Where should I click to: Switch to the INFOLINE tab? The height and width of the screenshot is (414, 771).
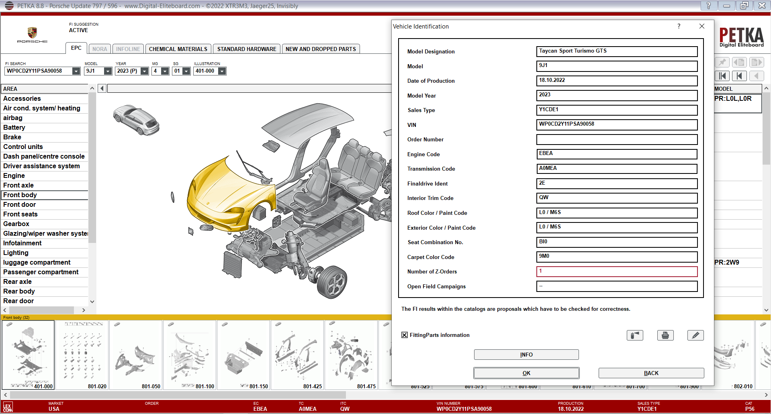(x=128, y=49)
